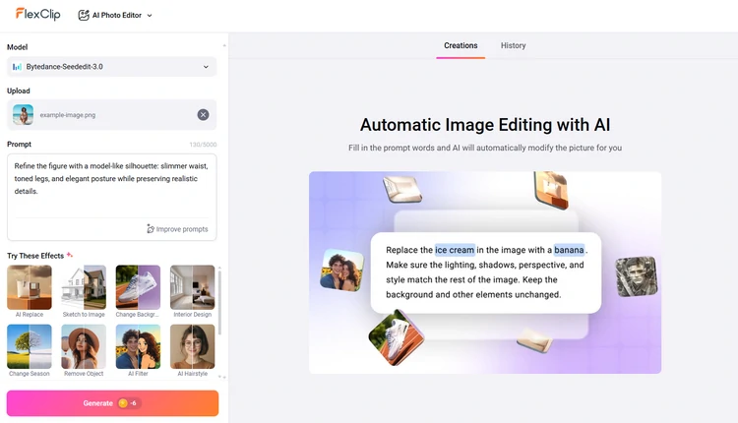Click the AI Photo Editor icon

[84, 15]
